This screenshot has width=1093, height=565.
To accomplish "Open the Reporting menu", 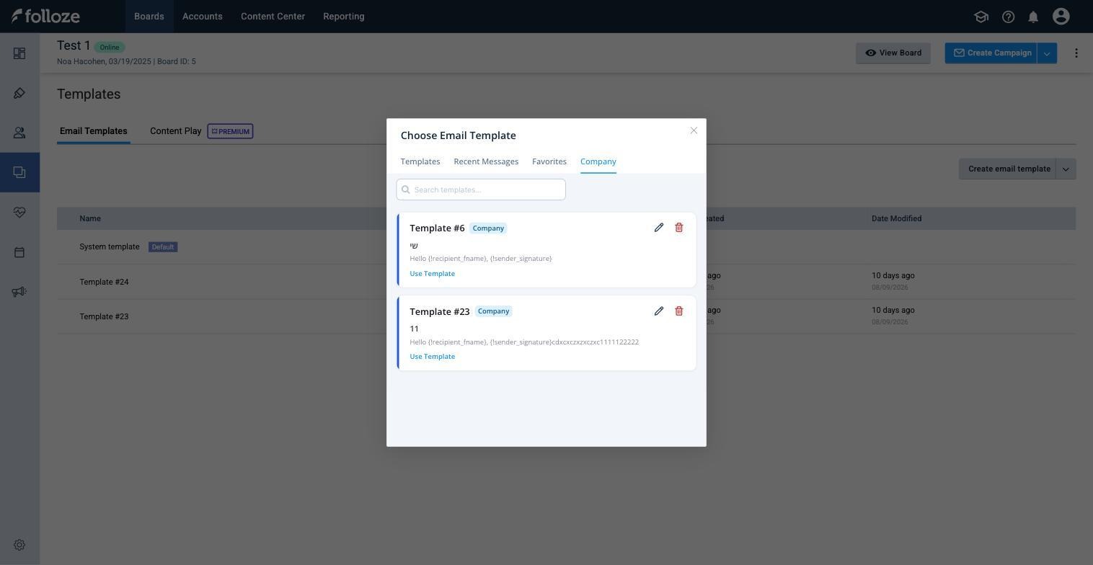I will (344, 16).
